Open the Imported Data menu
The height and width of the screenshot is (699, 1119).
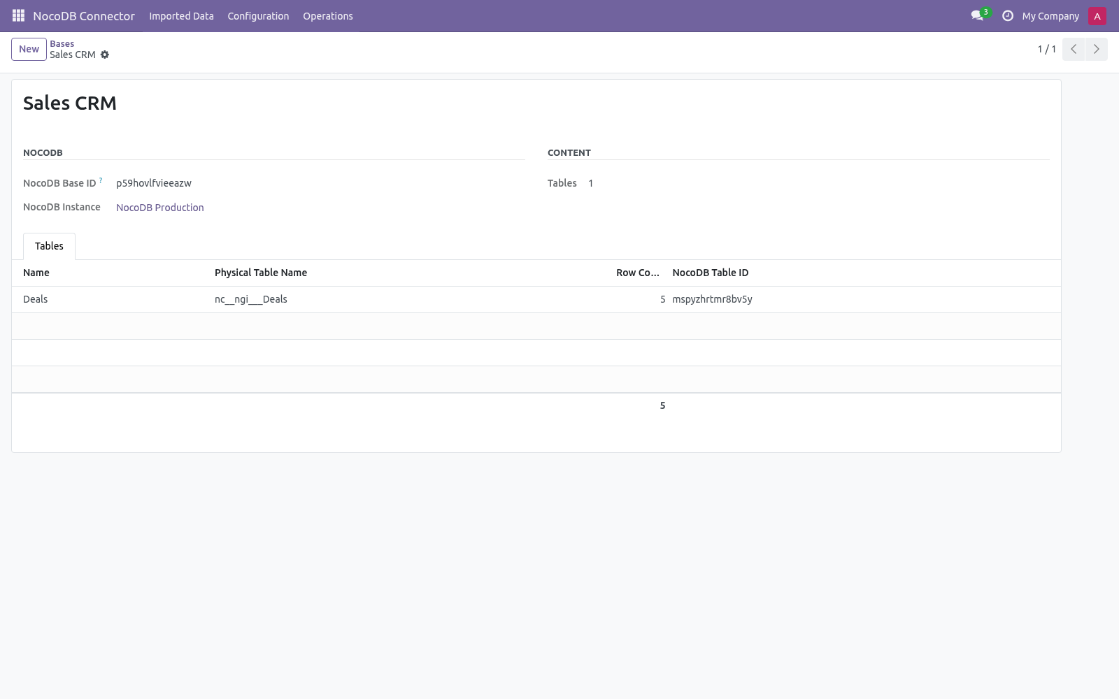point(181,16)
